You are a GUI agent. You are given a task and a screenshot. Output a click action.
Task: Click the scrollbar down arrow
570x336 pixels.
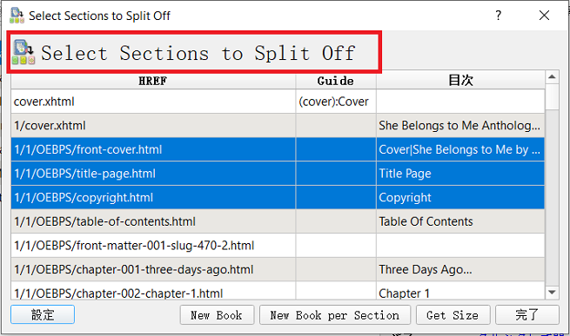coord(552,293)
